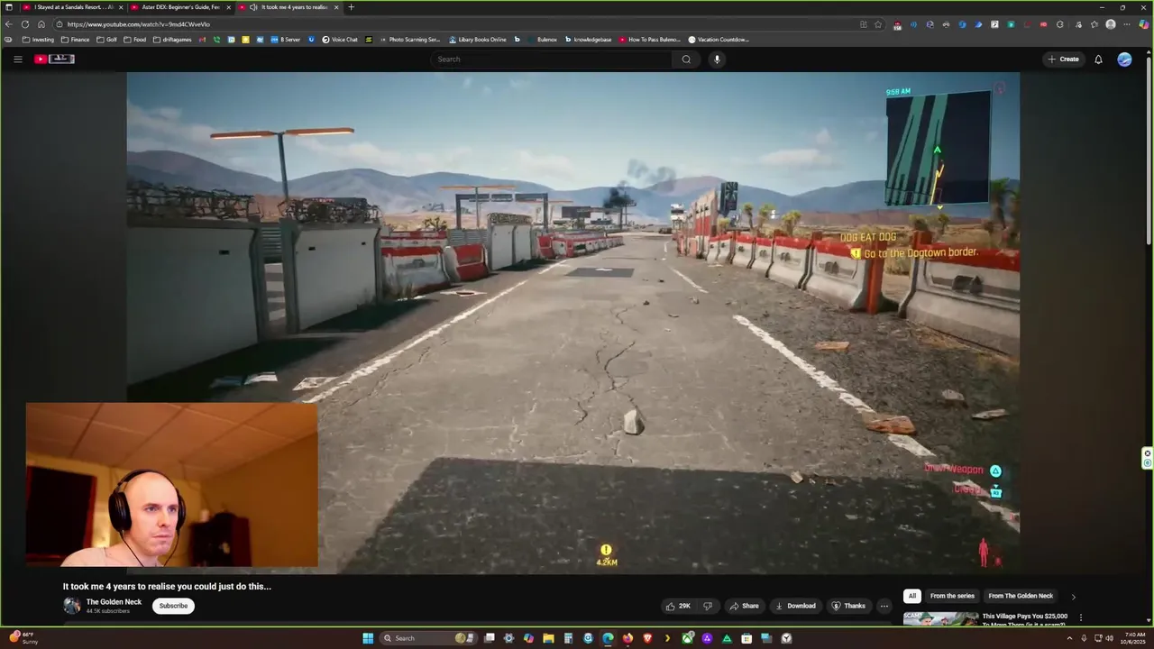
Task: Like the video with 29K thumbs up
Action: point(678,606)
